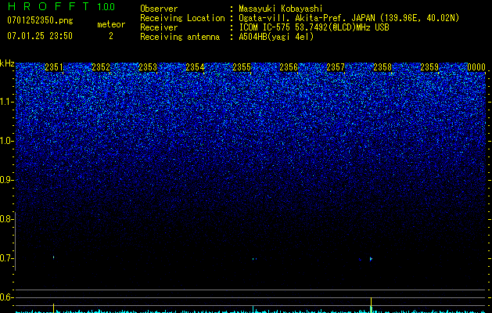
Task: Click the Receiving antenna field label
Action: [180, 37]
